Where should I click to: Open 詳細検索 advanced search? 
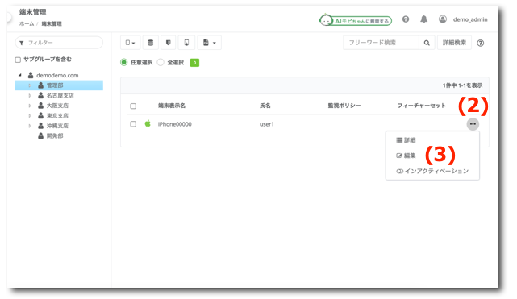pos(454,43)
